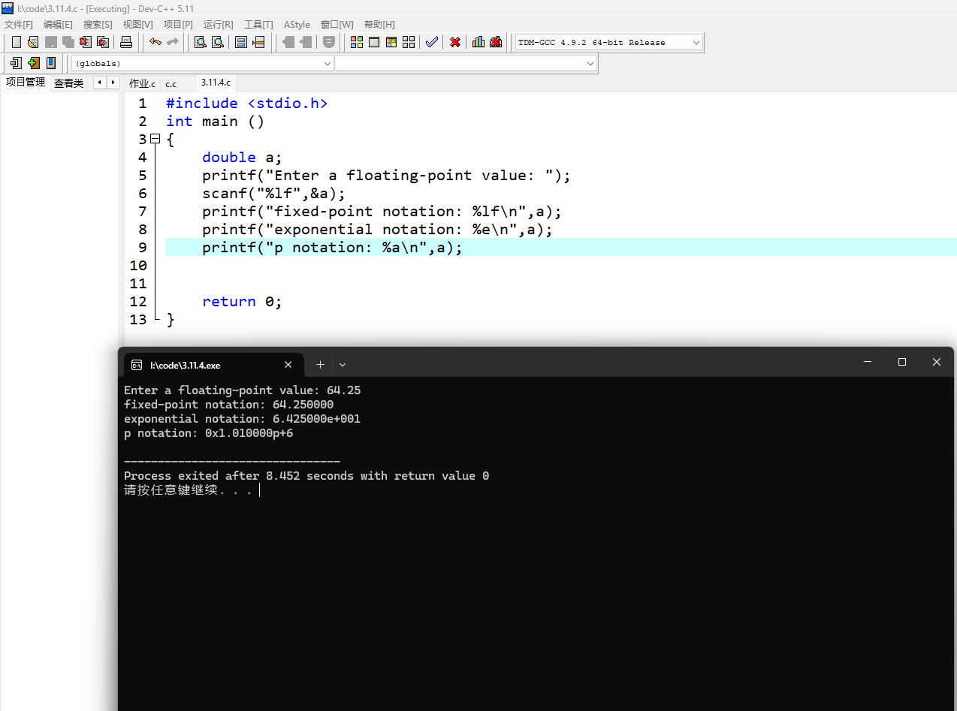Open the (globals) class dropdown
Image resolution: width=957 pixels, height=711 pixels.
coord(202,64)
